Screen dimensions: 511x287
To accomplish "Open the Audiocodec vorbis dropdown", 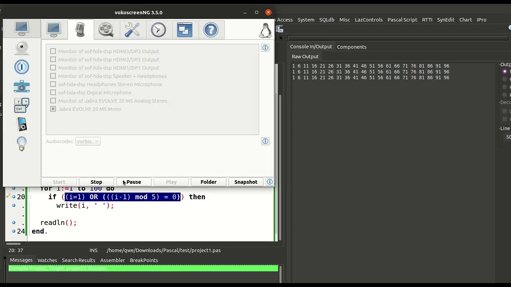I will [88, 142].
